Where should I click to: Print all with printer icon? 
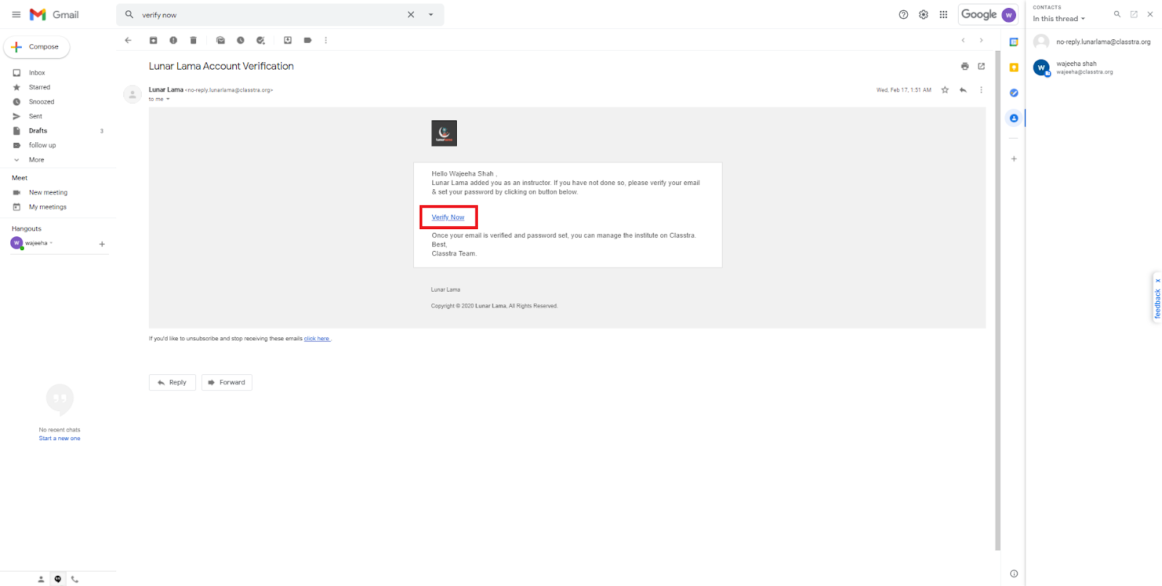pos(964,66)
